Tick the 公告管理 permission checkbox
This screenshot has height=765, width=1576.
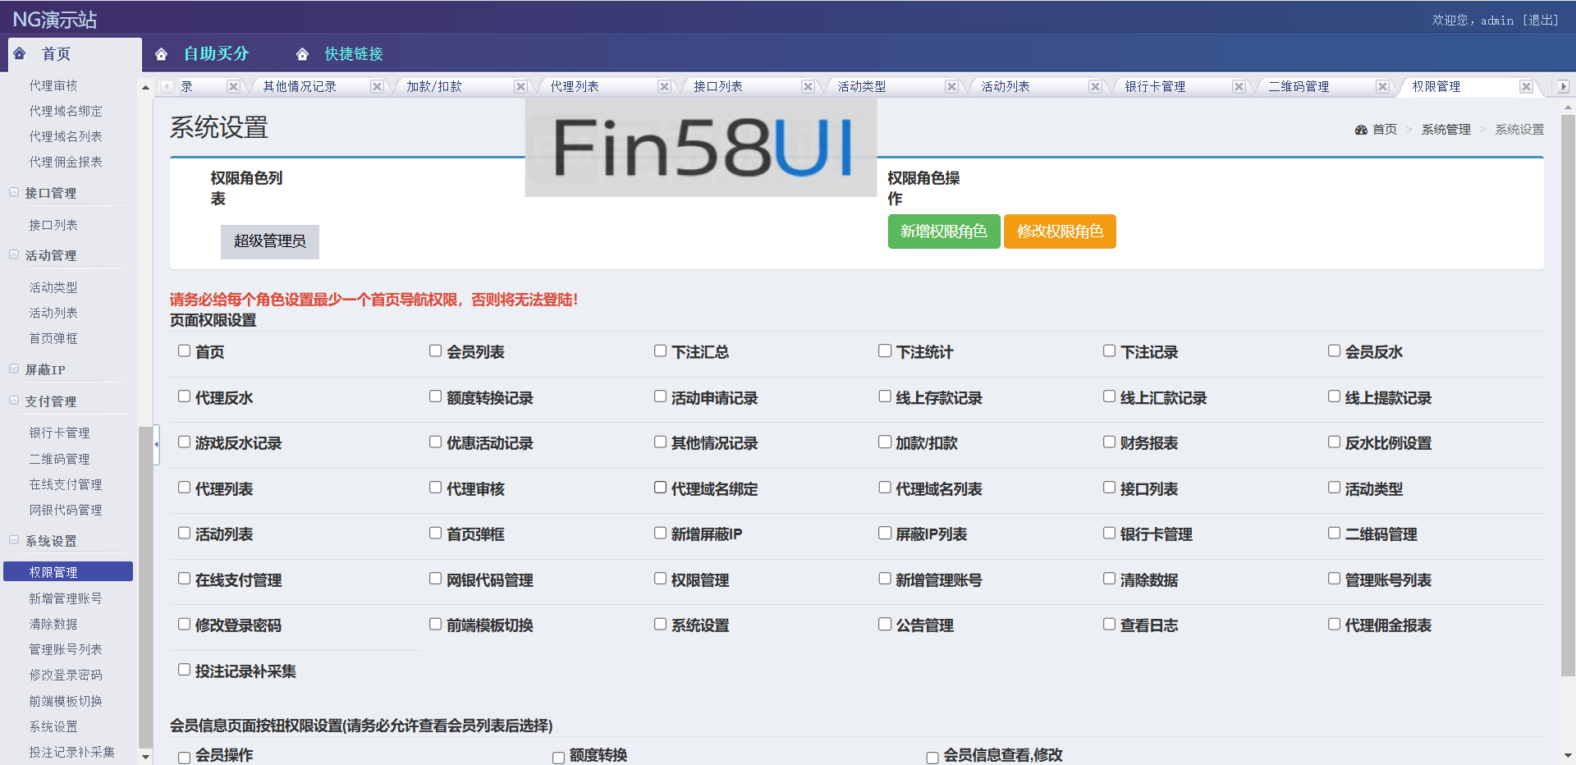tap(885, 625)
